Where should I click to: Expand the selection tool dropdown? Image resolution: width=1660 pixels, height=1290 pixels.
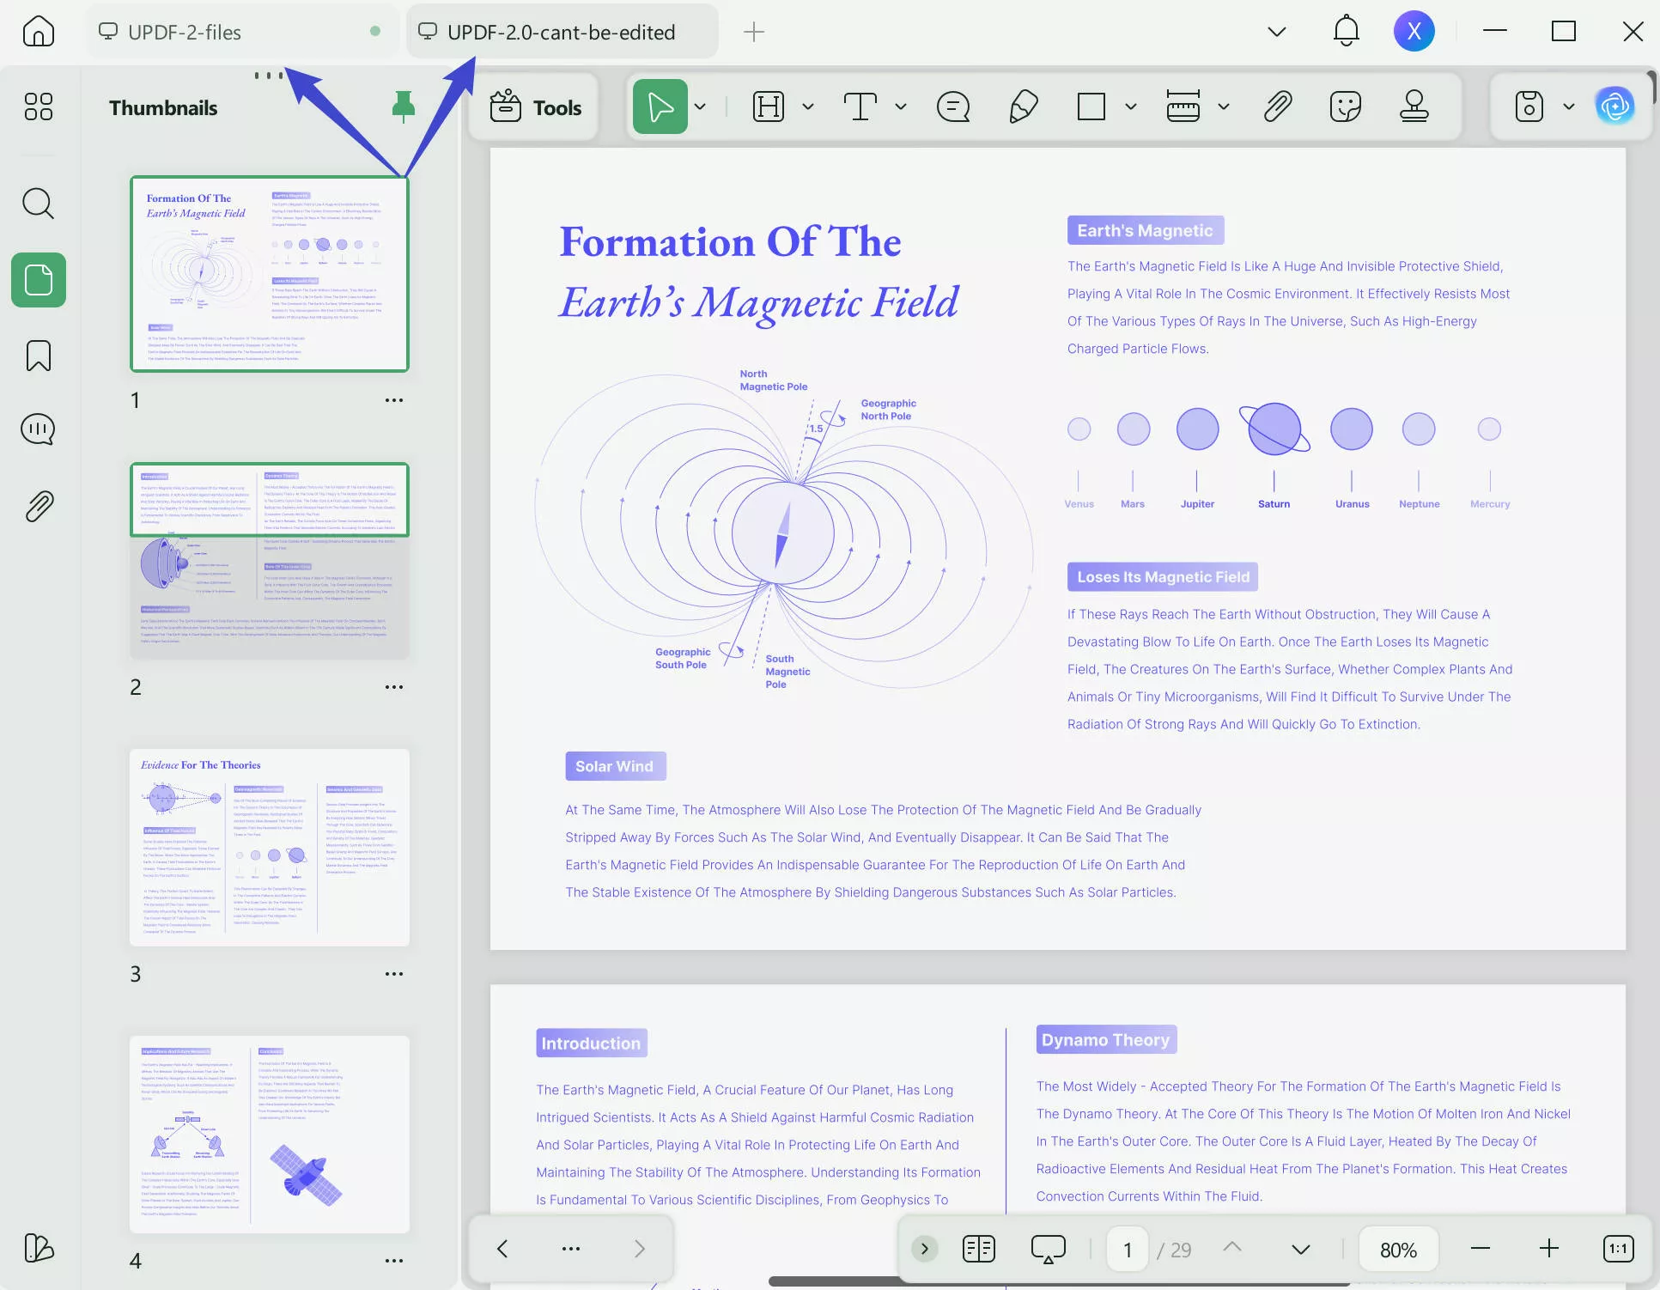(x=701, y=106)
